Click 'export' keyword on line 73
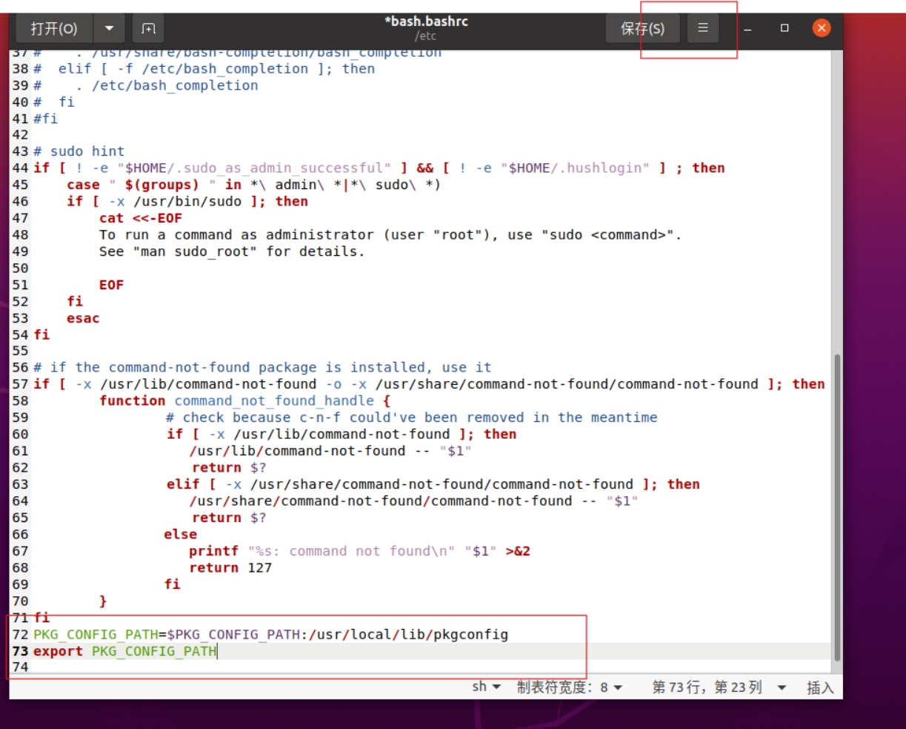This screenshot has width=906, height=729. tap(58, 651)
